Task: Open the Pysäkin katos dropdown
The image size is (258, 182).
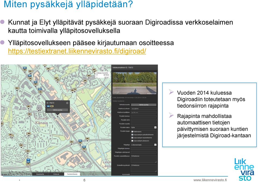Action: point(144,127)
